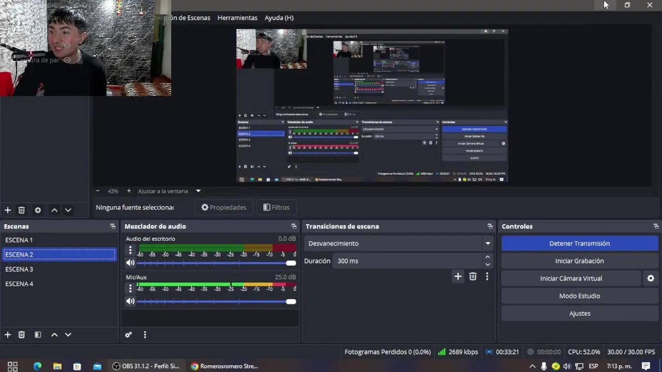Move scene down arrow at Escenas bottom

[x=68, y=335]
